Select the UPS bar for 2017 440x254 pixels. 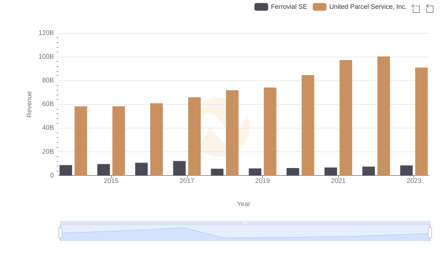click(x=194, y=137)
